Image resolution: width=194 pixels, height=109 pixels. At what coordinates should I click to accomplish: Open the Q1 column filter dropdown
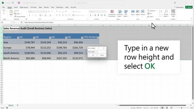[34, 38]
